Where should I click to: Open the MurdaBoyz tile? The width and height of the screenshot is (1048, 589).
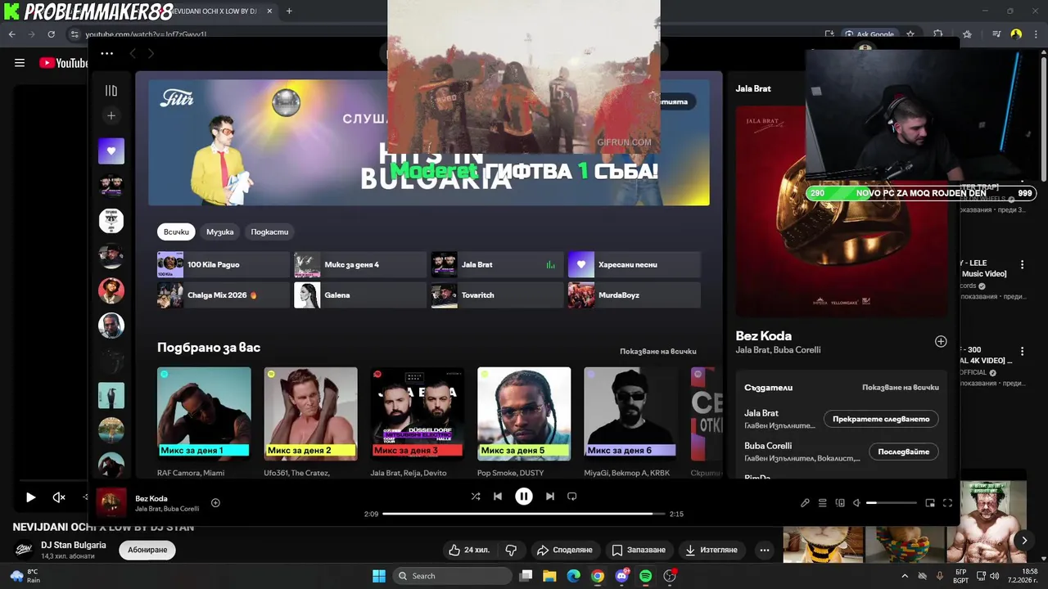click(x=635, y=295)
